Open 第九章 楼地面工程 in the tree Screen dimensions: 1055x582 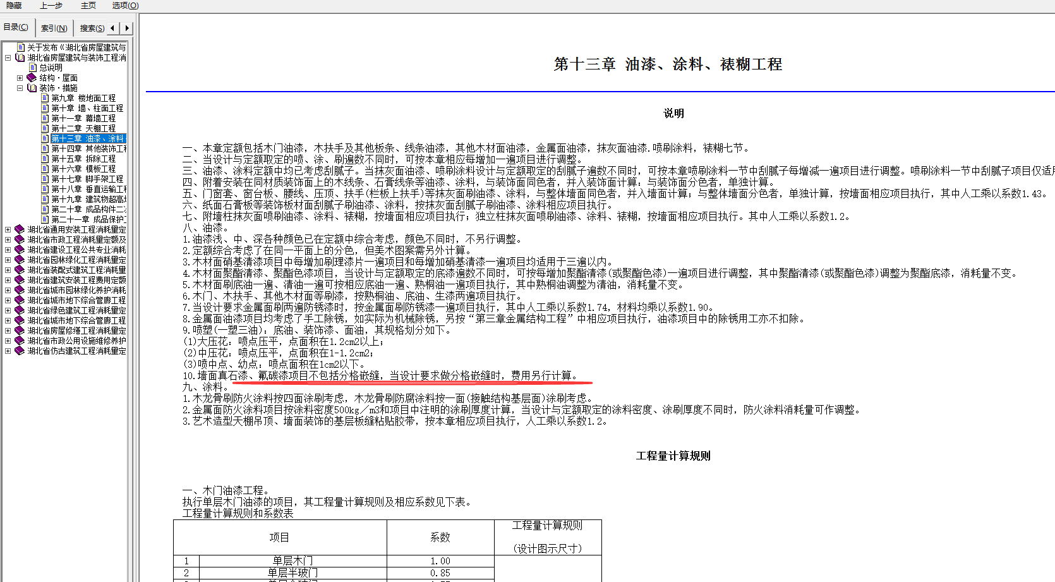click(83, 98)
